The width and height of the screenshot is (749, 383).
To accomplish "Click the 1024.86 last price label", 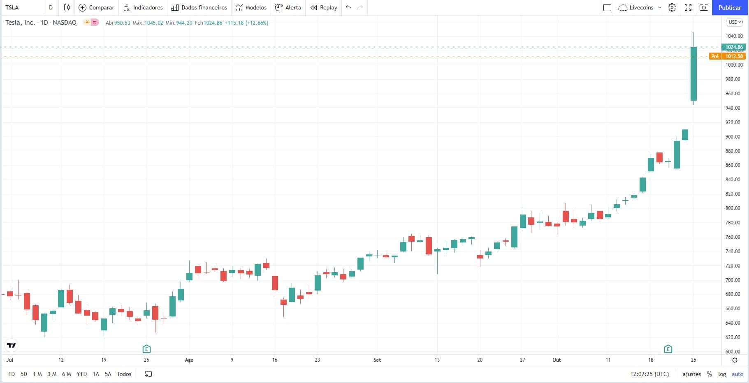I will click(x=734, y=47).
